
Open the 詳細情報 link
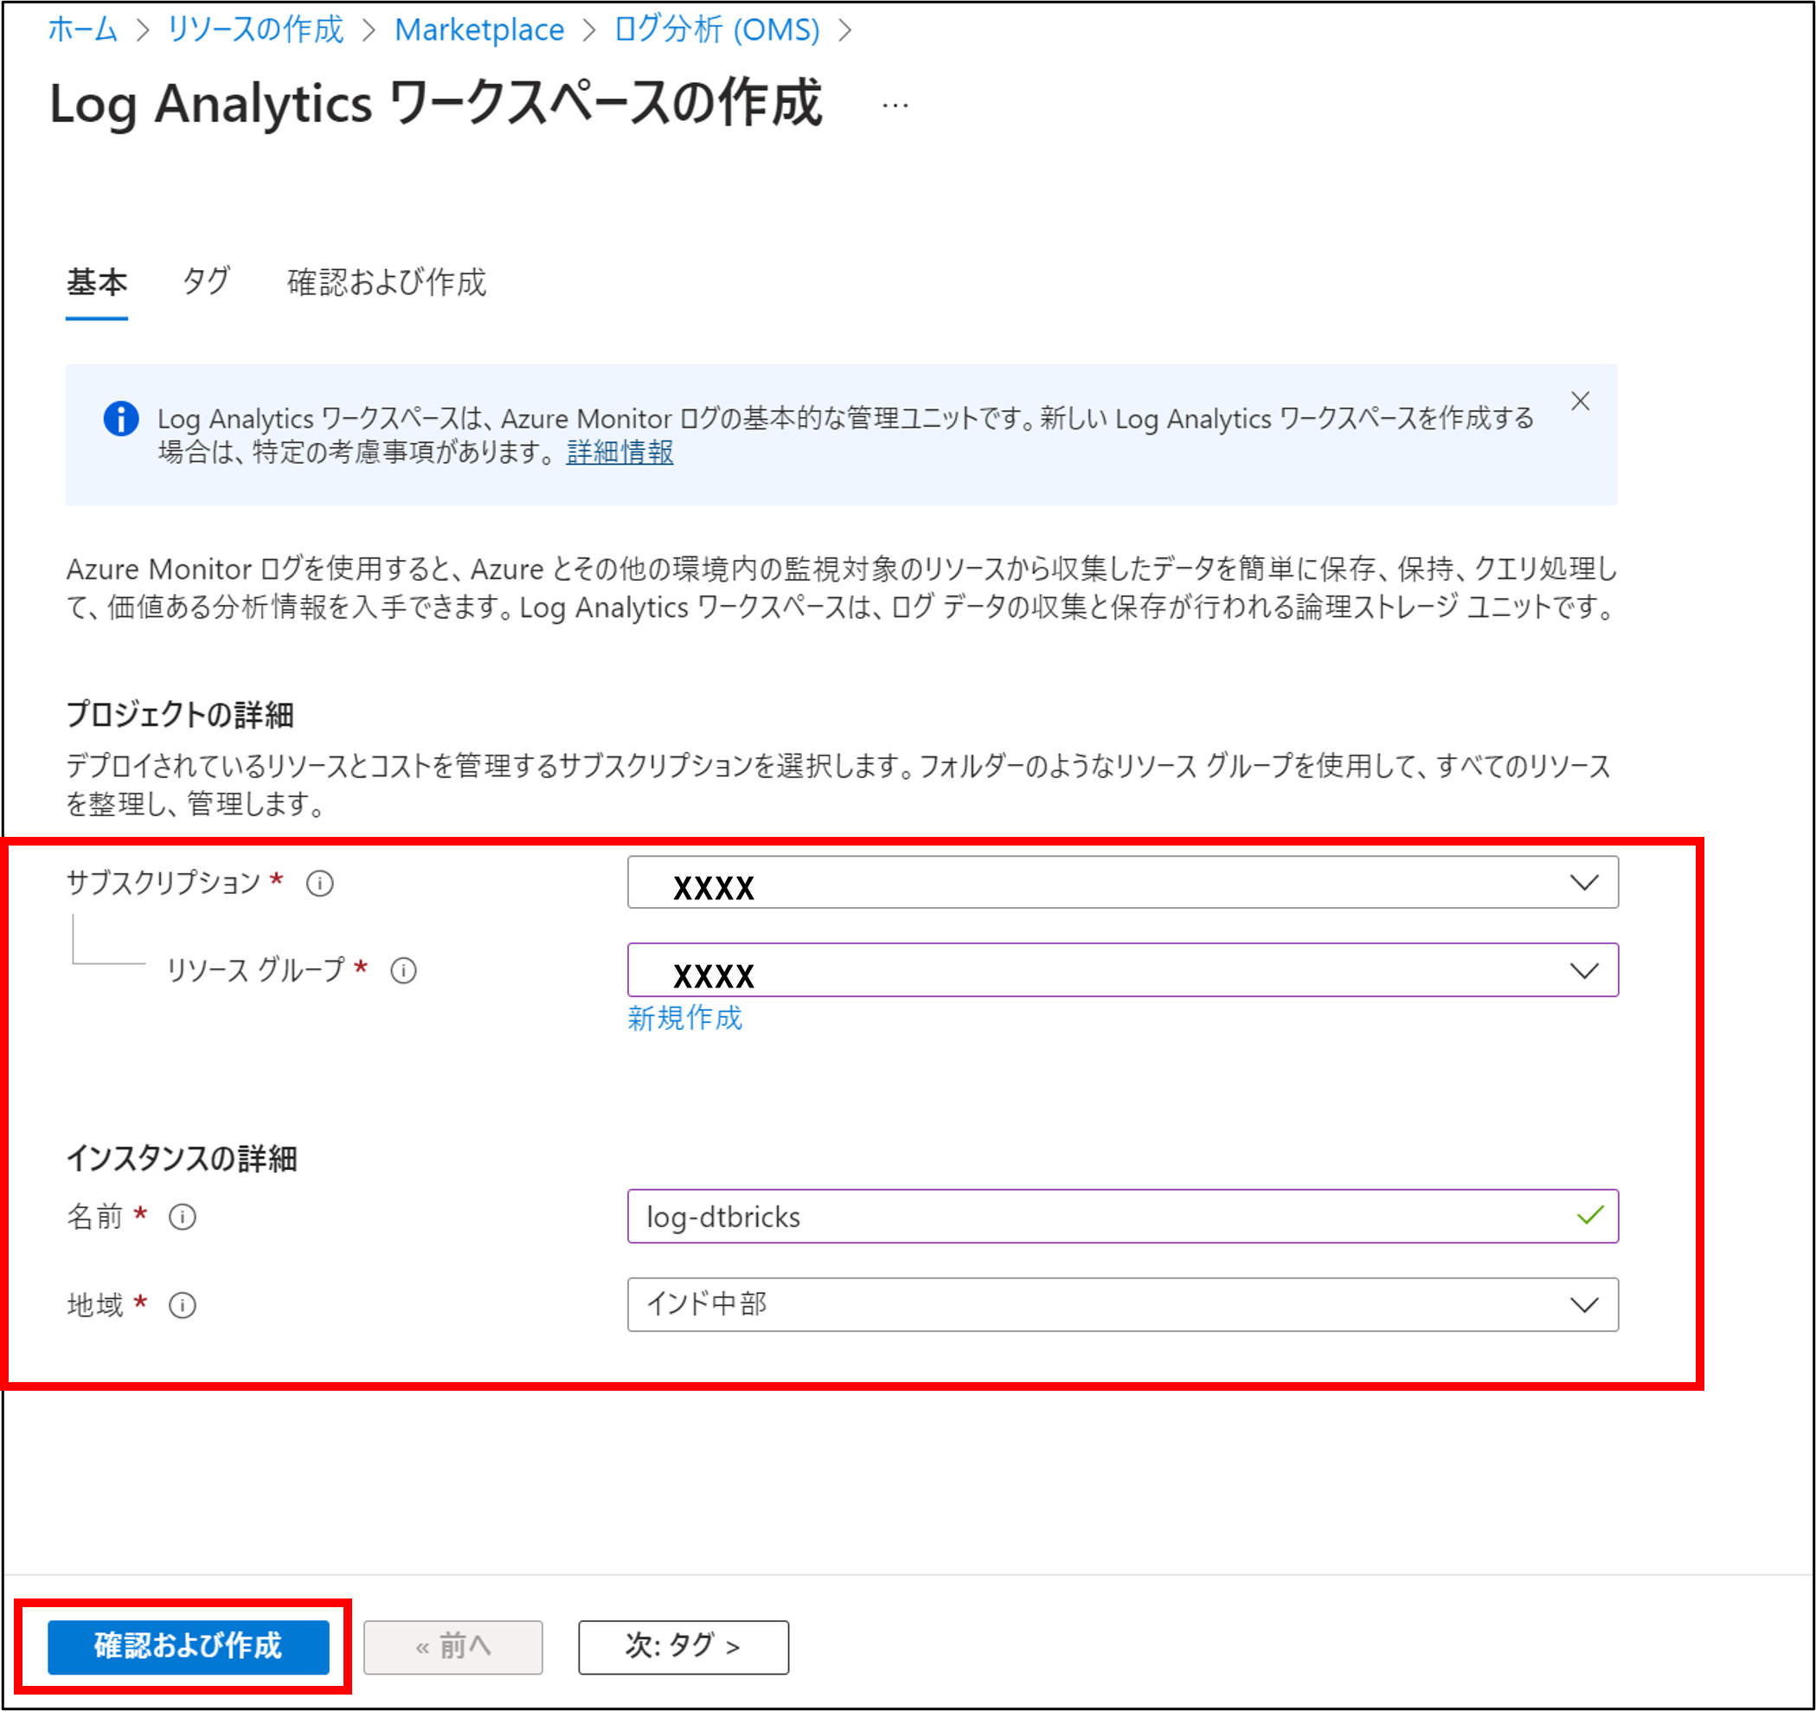click(619, 453)
